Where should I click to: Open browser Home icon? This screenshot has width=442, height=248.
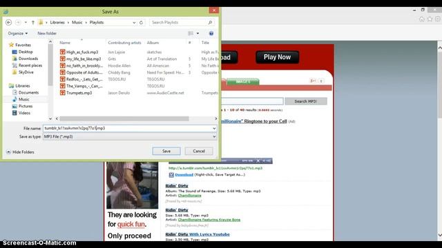pyautogui.click(x=422, y=19)
